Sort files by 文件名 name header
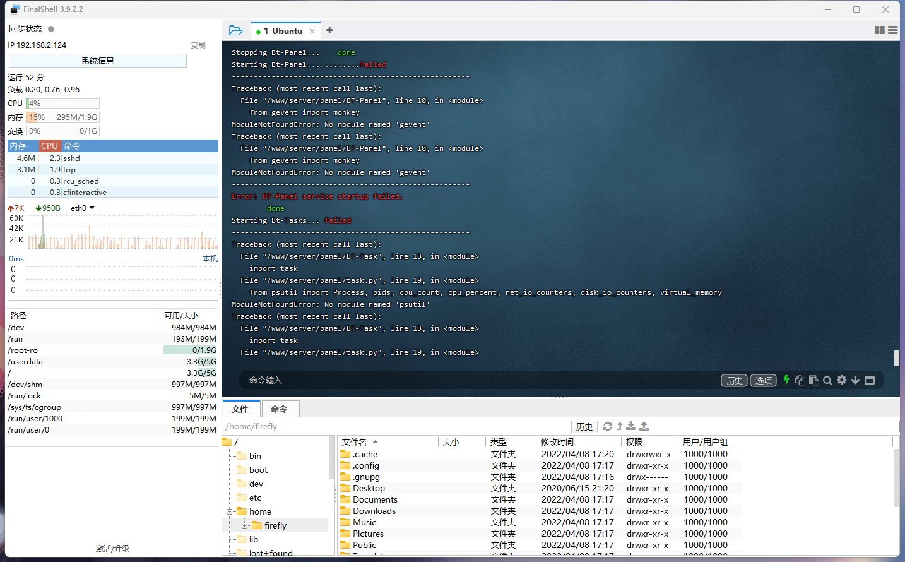Screen dimensions: 905x562 click(388, 442)
